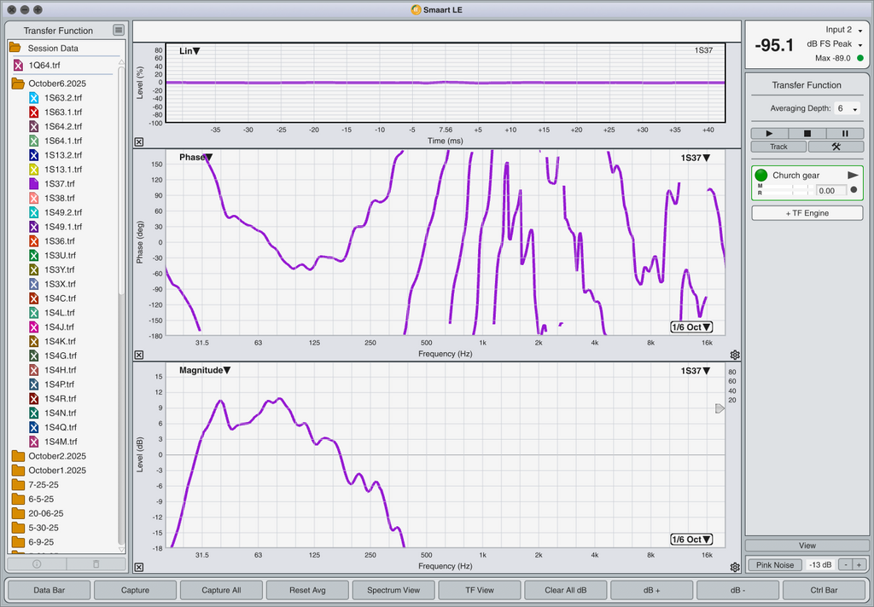Open the data library hamburger menu
874x607 pixels.
118,31
